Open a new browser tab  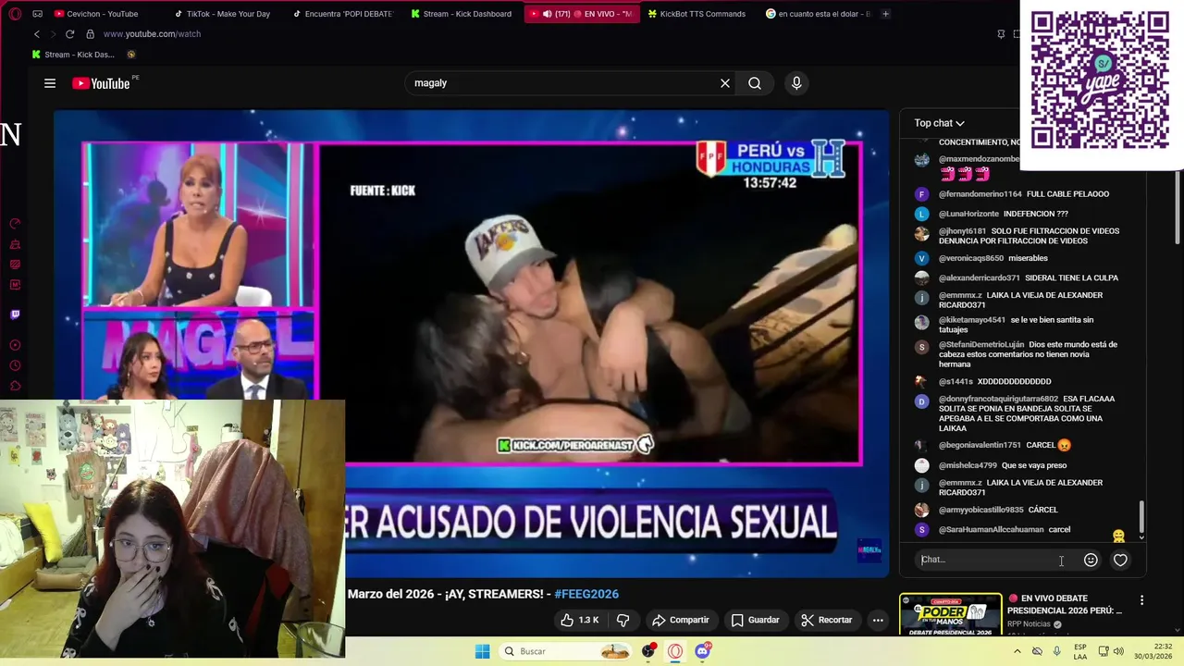point(885,14)
